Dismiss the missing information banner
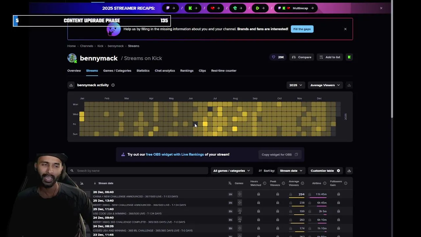Image resolution: width=421 pixels, height=237 pixels. pyautogui.click(x=345, y=29)
